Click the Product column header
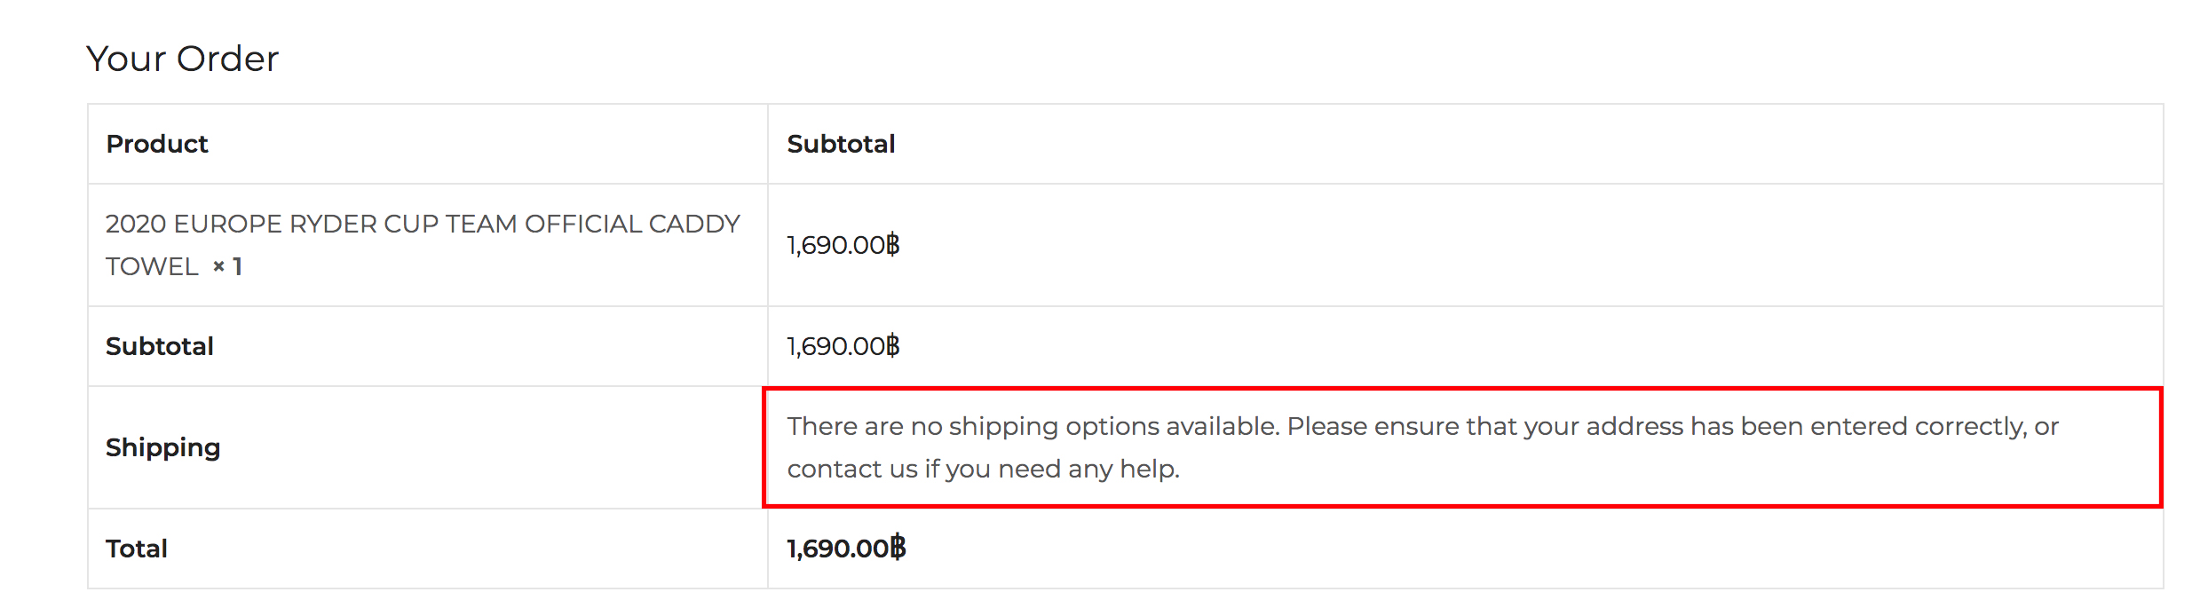Image resolution: width=2200 pixels, height=616 pixels. click(157, 144)
